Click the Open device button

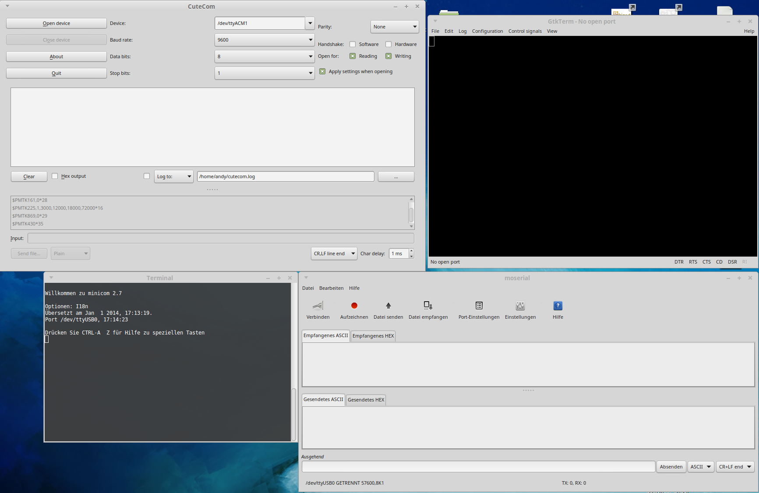pyautogui.click(x=56, y=23)
